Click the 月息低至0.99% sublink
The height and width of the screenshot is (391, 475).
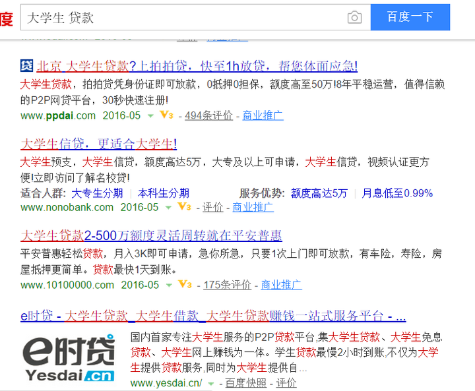click(x=397, y=193)
